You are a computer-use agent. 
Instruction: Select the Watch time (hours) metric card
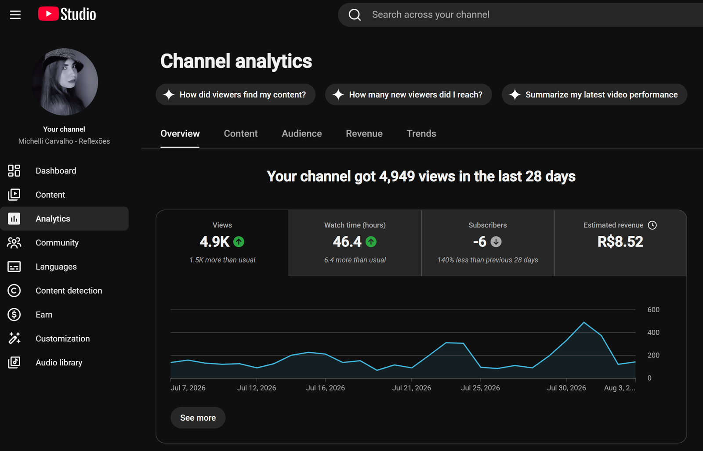pos(355,243)
